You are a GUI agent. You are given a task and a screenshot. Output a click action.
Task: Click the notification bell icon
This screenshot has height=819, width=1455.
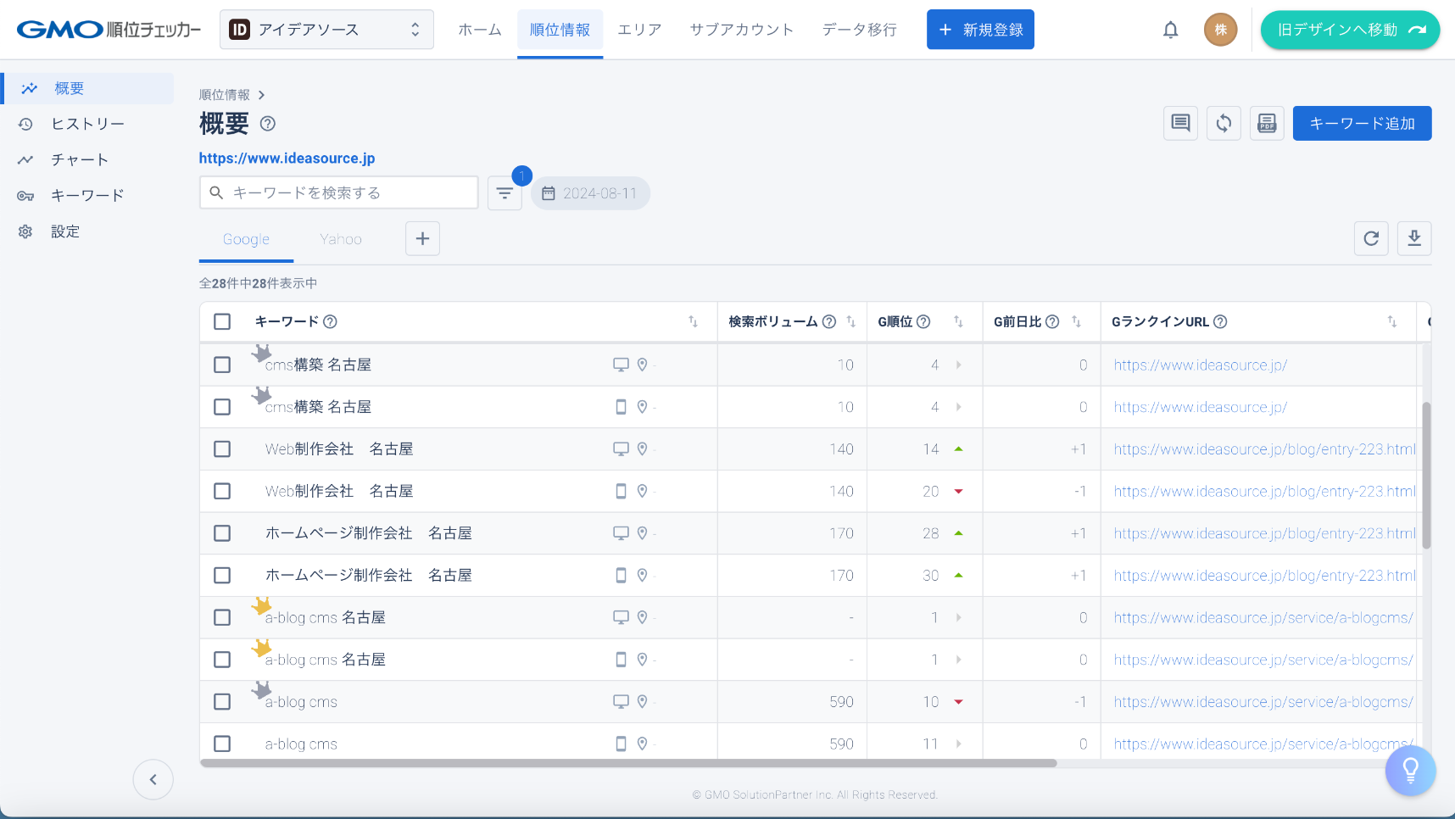(x=1170, y=30)
